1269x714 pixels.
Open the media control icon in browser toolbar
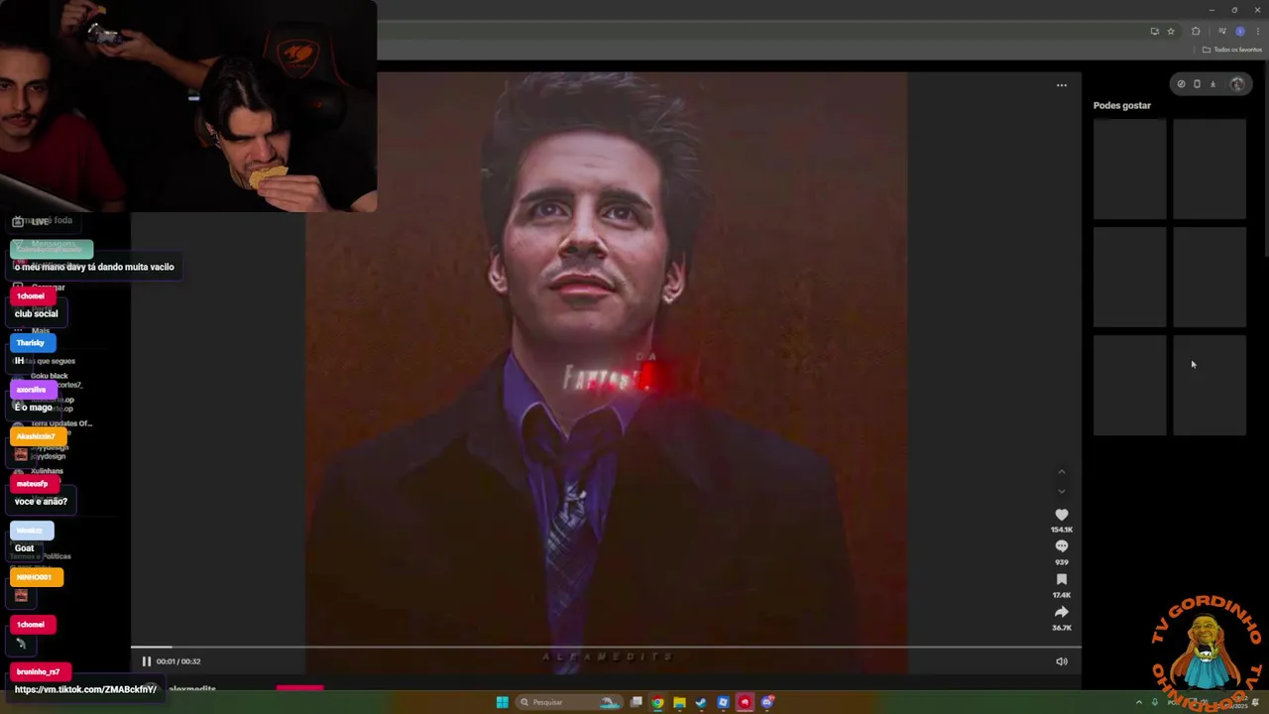tap(1221, 31)
